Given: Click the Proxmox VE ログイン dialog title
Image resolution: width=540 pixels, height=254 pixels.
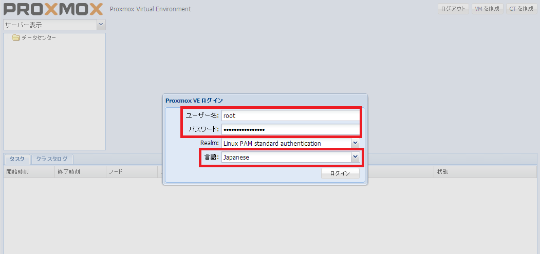Looking at the screenshot, I should click(194, 101).
